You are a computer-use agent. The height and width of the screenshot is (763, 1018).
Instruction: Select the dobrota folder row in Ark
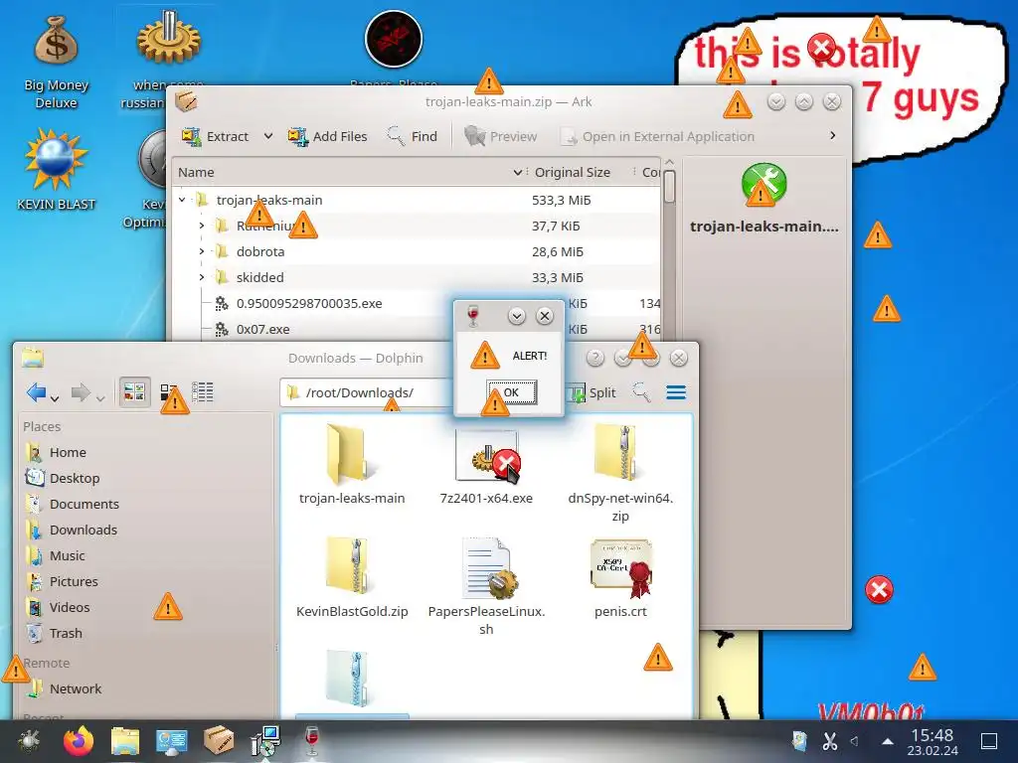pos(417,251)
